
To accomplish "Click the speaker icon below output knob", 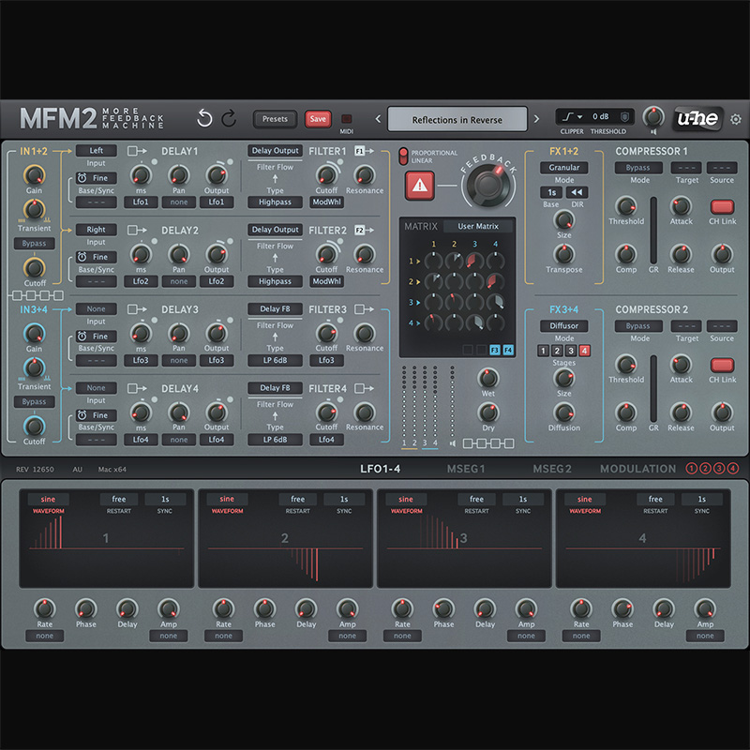I will coord(652,131).
